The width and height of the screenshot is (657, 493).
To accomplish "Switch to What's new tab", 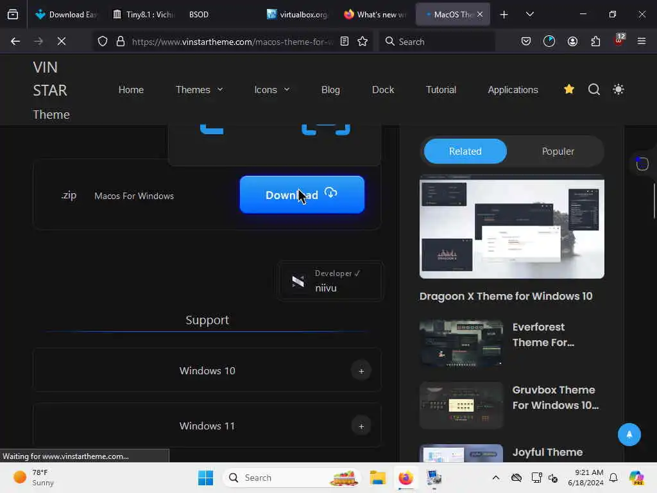I will (375, 15).
